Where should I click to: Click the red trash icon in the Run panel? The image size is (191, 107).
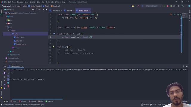8,86
